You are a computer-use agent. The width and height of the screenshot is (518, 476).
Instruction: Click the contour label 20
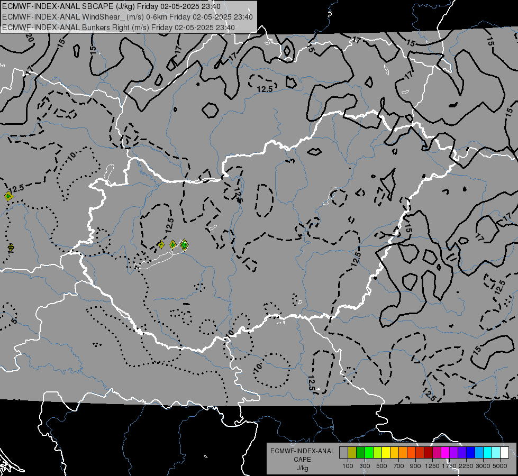coord(30,38)
